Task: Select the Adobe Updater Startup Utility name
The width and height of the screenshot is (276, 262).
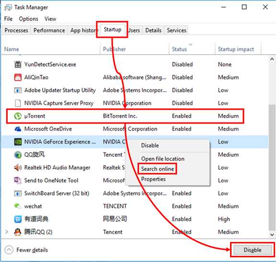Action: click(60, 90)
